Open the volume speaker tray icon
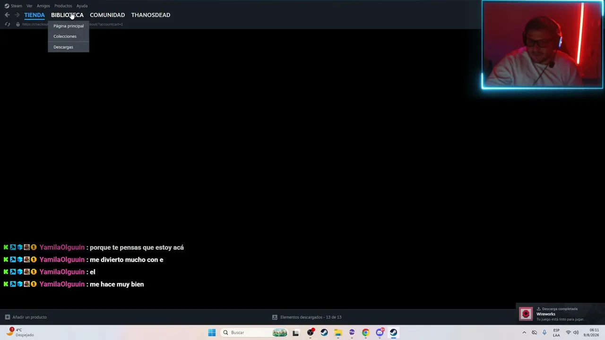This screenshot has width=605, height=340. 576,332
